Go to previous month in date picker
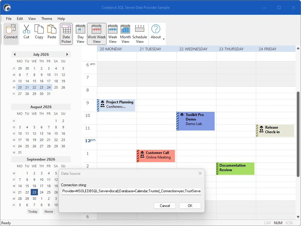Viewport: 301px width, 226px height. (x=14, y=54)
